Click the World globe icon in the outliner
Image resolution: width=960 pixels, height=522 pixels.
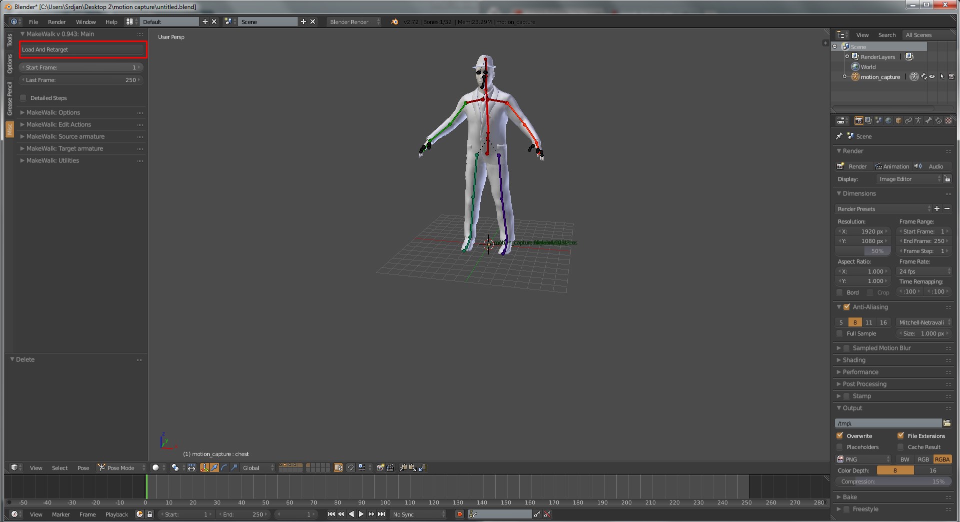(x=855, y=67)
